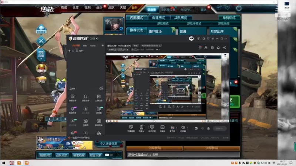The image size is (296, 166).
Task: Open 我的好友 list button
Action: (x=45, y=155)
